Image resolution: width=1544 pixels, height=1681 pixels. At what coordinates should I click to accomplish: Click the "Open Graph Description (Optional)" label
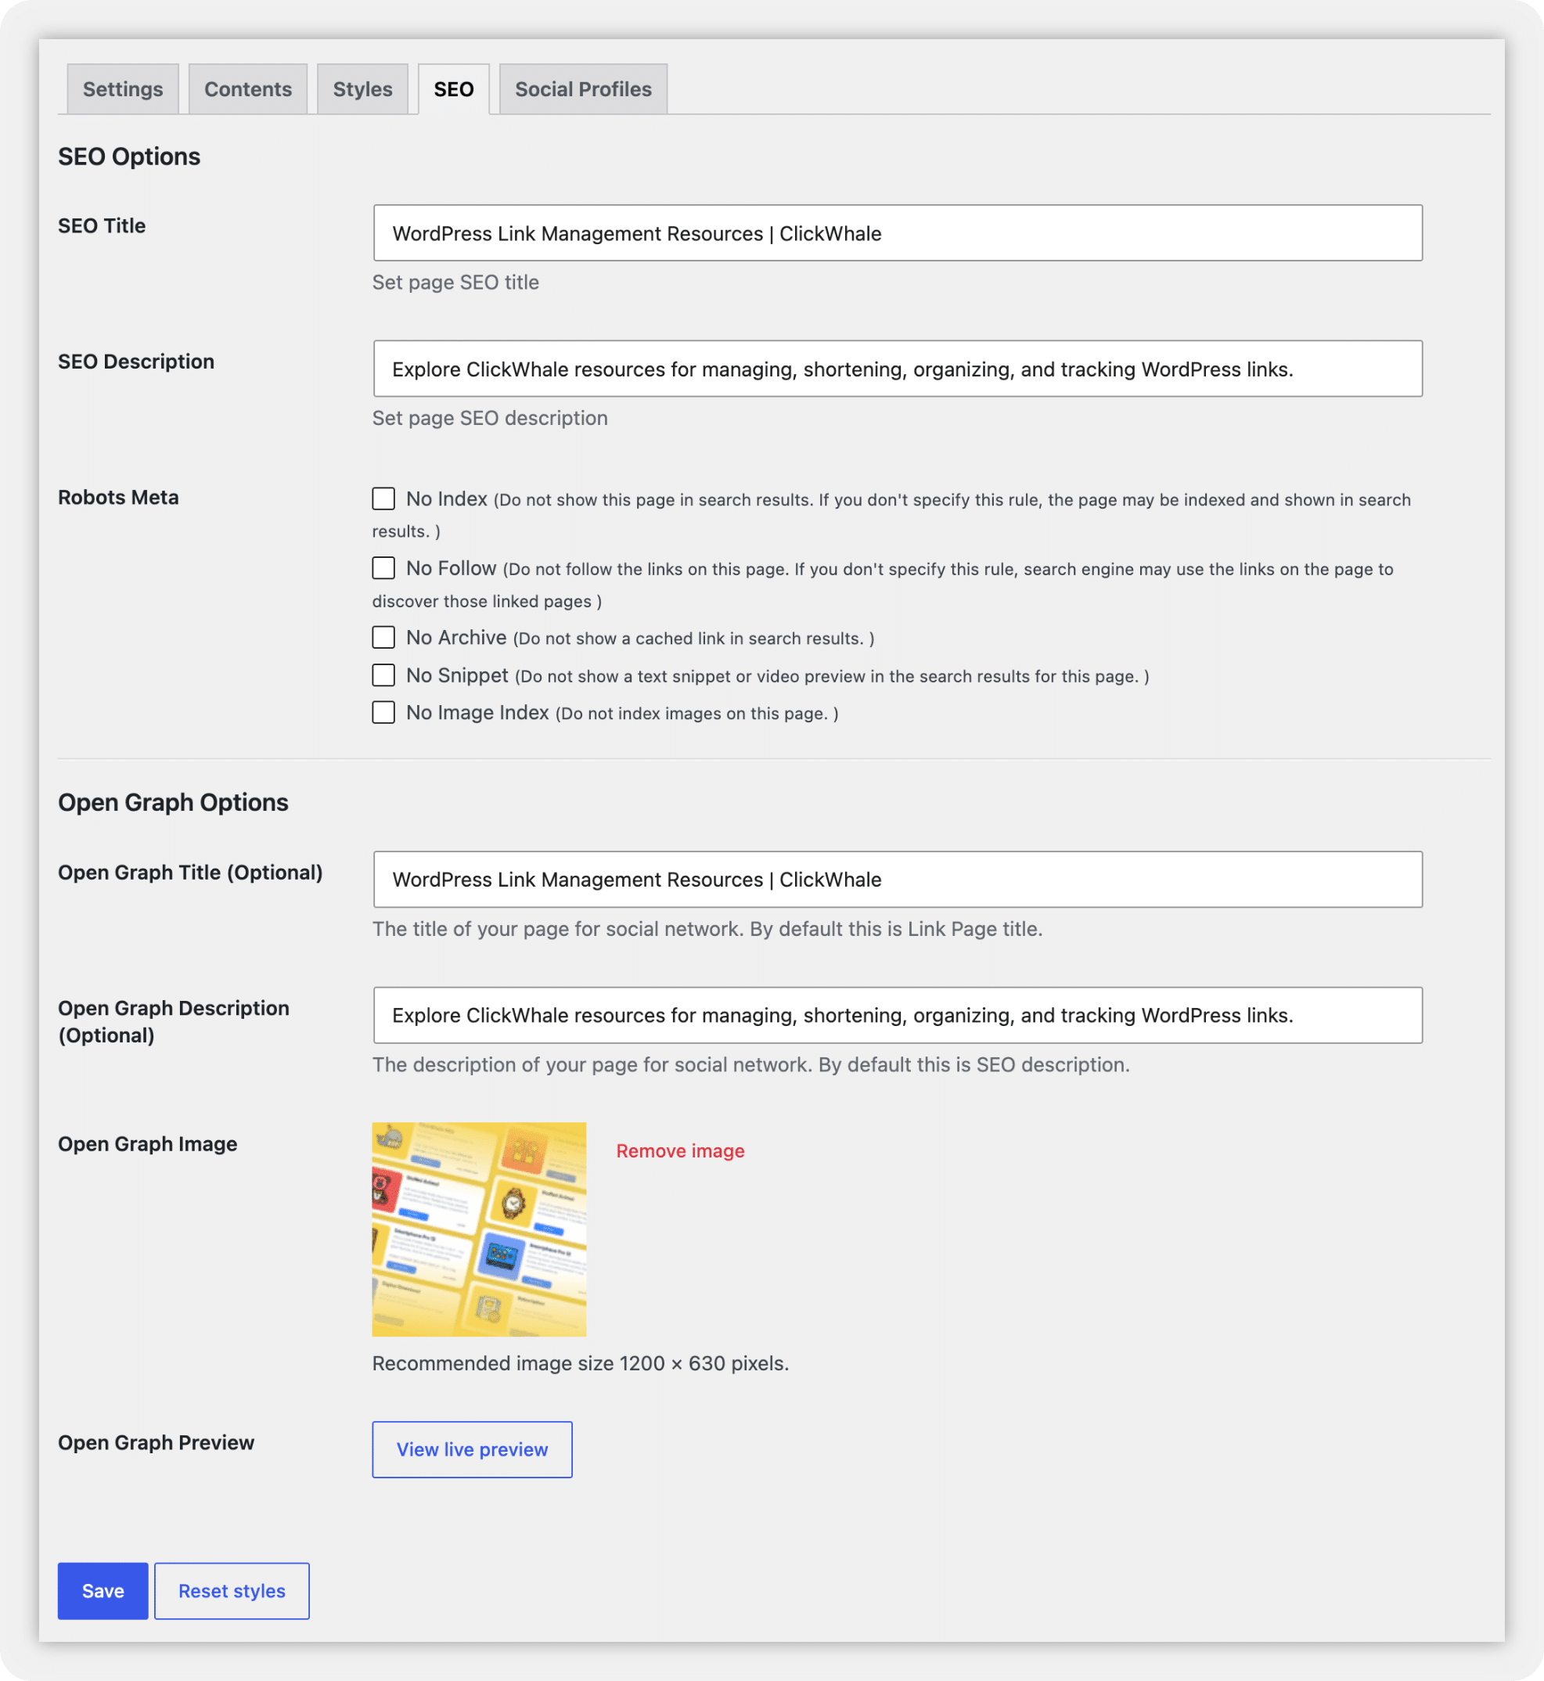click(173, 1022)
